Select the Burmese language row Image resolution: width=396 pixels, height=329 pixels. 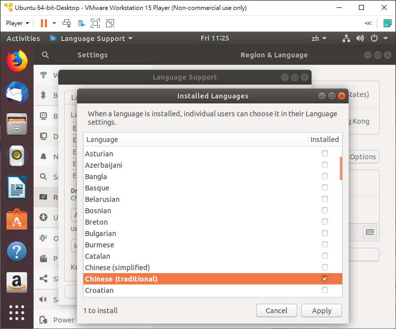coord(213,245)
